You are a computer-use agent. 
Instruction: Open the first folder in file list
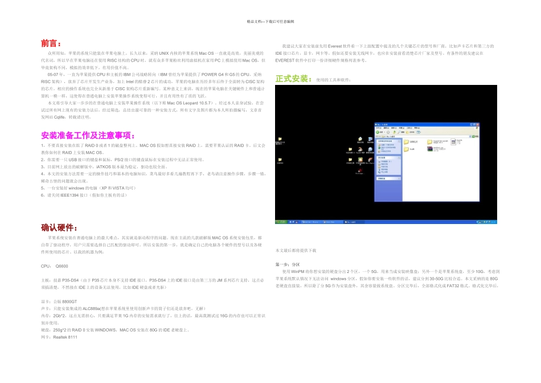pyautogui.click(x=407, y=141)
